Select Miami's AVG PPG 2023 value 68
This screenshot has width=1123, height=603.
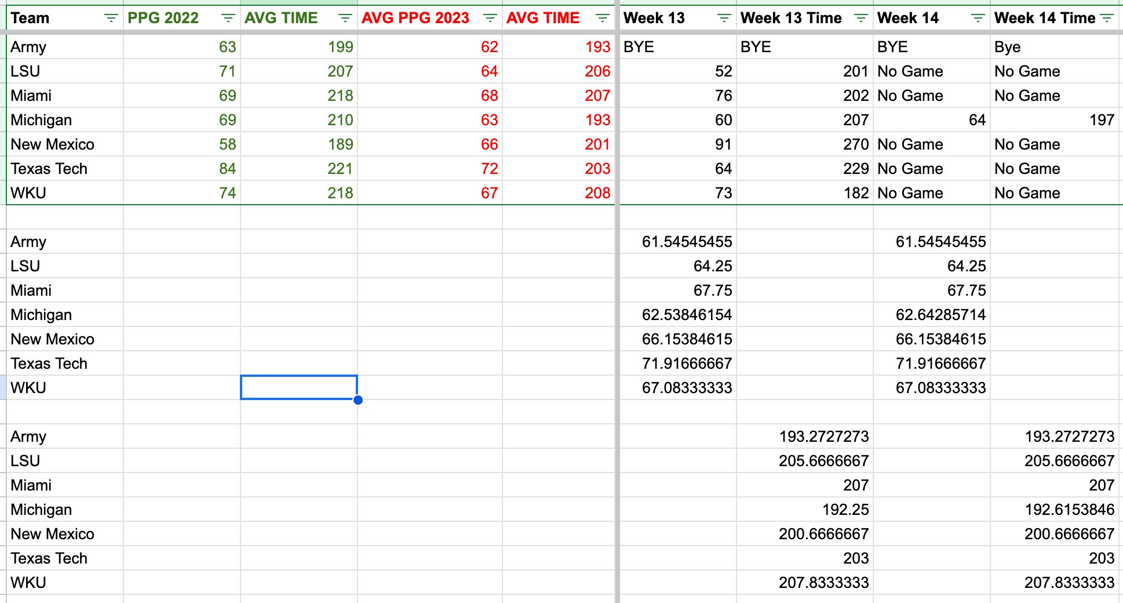430,96
